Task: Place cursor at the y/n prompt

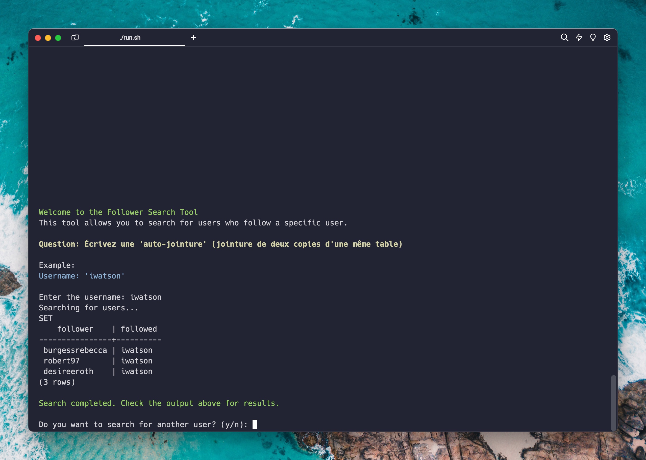Action: [255, 424]
